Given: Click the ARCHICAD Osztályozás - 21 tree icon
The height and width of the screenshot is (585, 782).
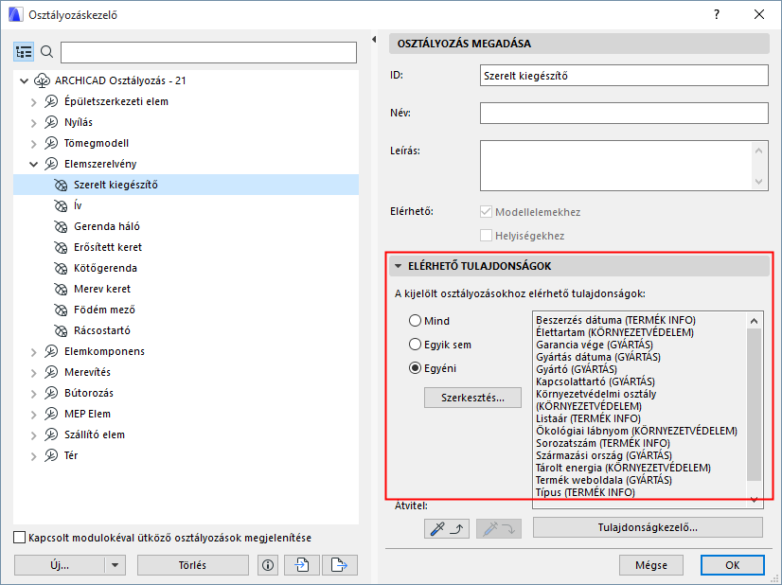Looking at the screenshot, I should (x=42, y=80).
